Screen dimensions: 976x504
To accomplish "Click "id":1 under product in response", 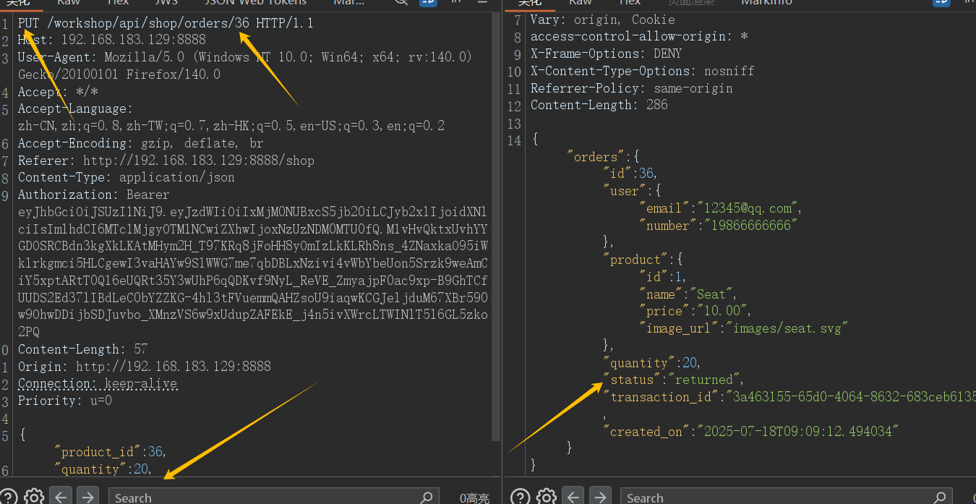I will 662,277.
